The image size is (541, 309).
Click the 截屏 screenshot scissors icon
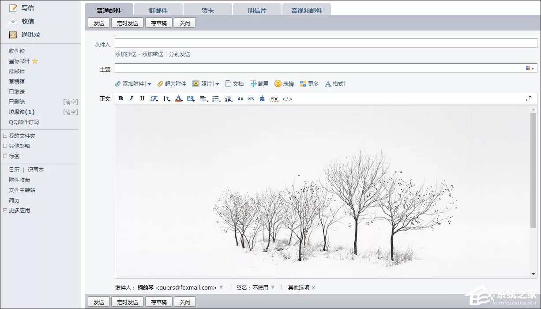click(x=253, y=83)
